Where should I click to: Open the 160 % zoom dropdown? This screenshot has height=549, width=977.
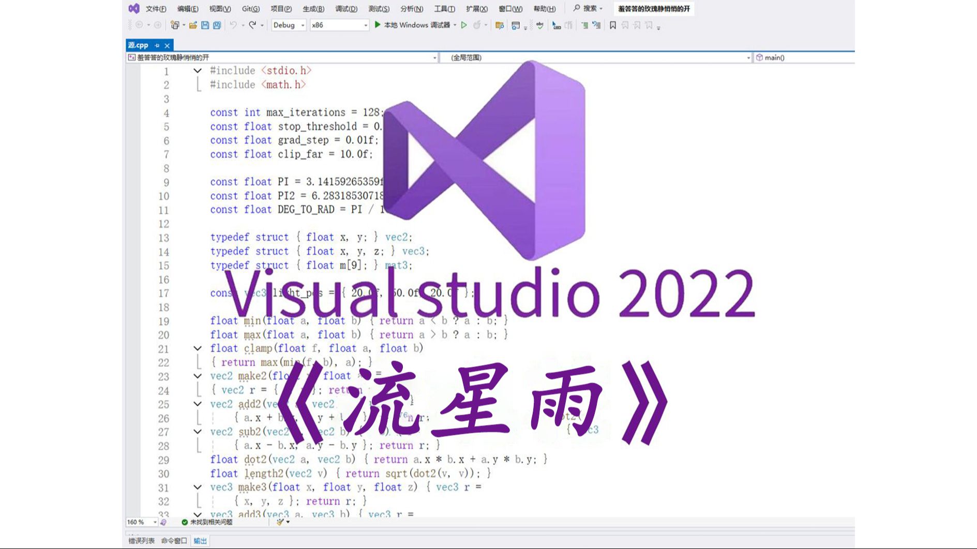click(x=142, y=522)
